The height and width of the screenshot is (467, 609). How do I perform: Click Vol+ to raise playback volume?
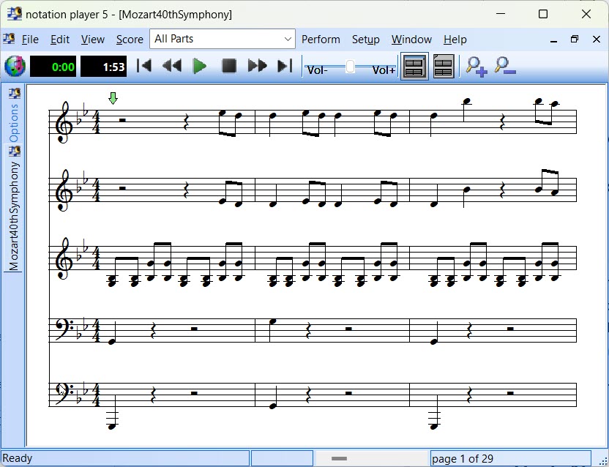(383, 70)
